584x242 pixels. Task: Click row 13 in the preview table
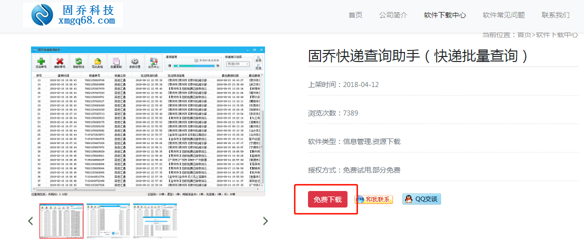[146, 80]
